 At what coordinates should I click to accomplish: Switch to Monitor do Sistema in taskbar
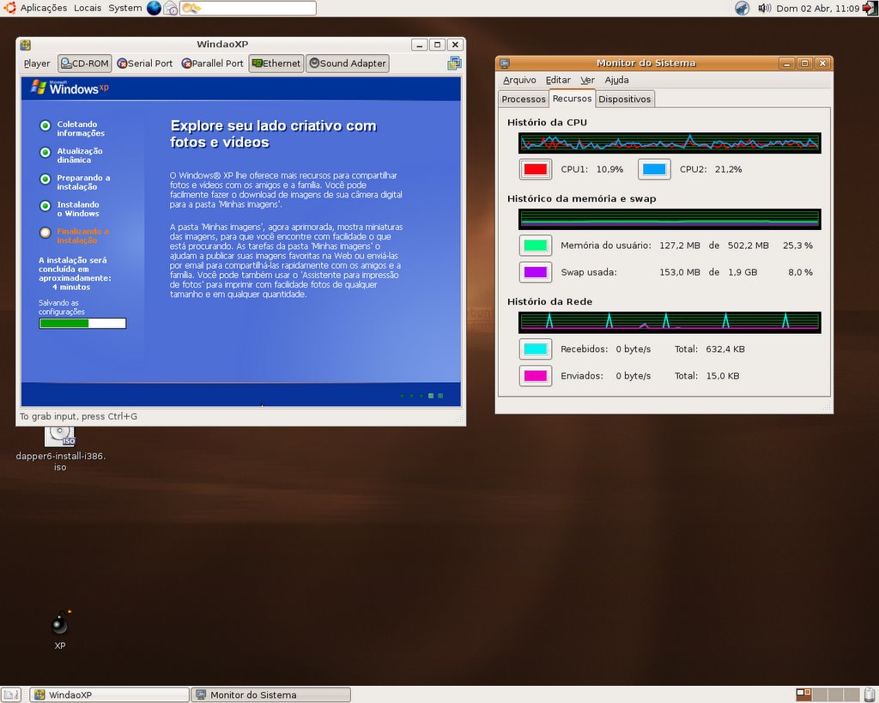point(271,694)
